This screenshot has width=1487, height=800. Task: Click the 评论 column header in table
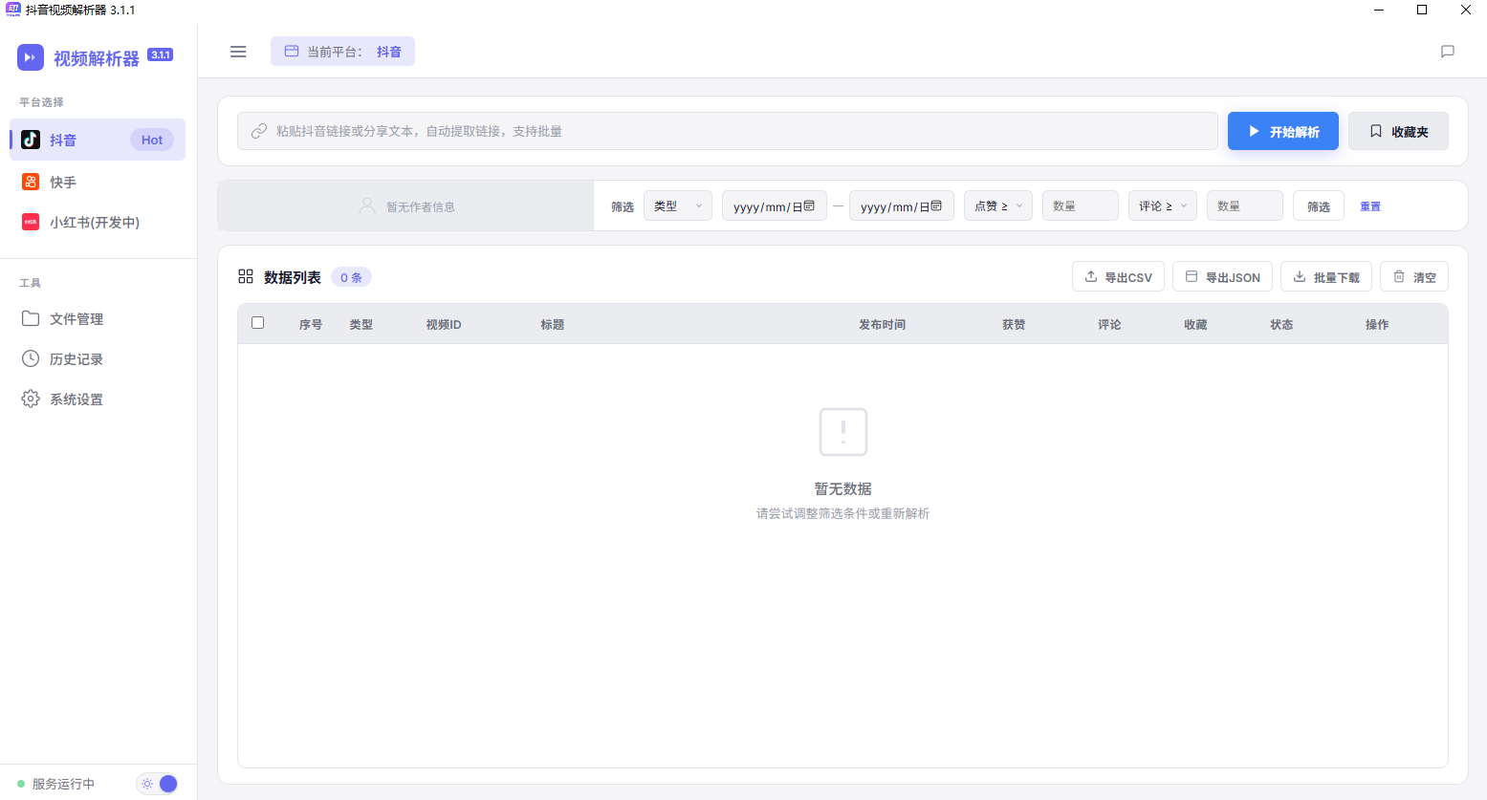coord(1109,324)
